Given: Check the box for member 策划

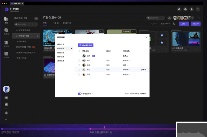Looking at the screenshot, I should (79, 70).
